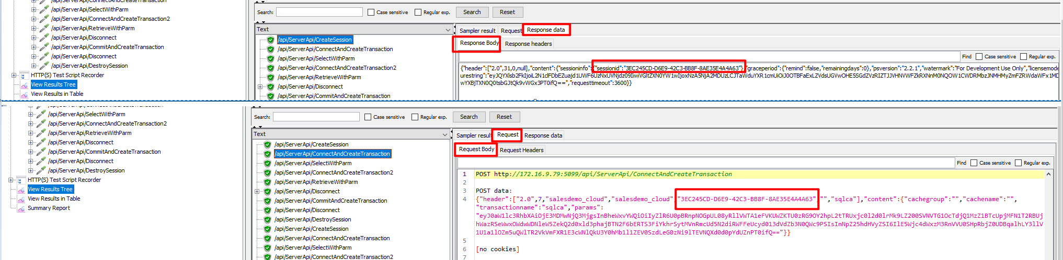This screenshot has height=260, width=1063.
Task: Open Text renderer dropdown above highlighted CreateSession result
Action: [448, 30]
